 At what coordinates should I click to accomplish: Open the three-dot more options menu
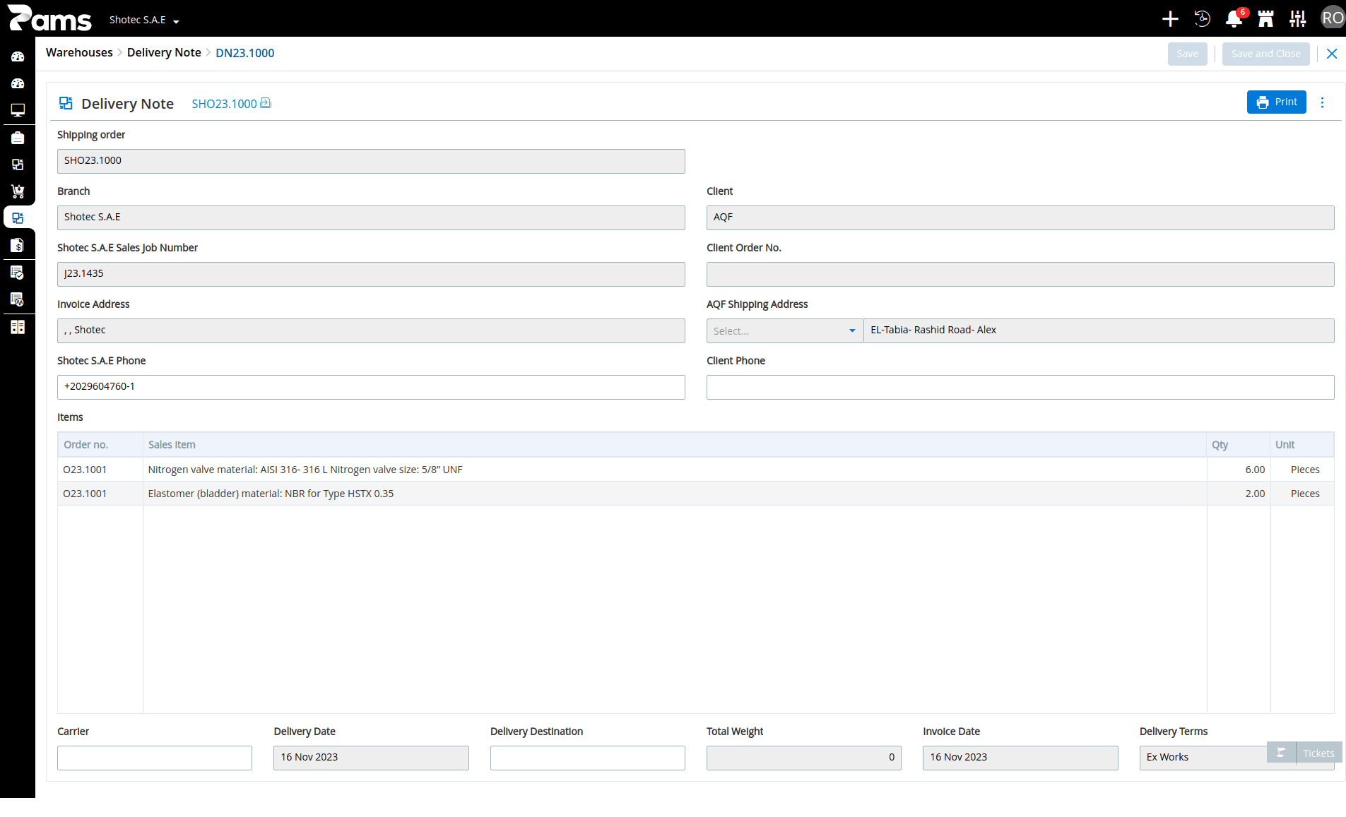pos(1322,102)
